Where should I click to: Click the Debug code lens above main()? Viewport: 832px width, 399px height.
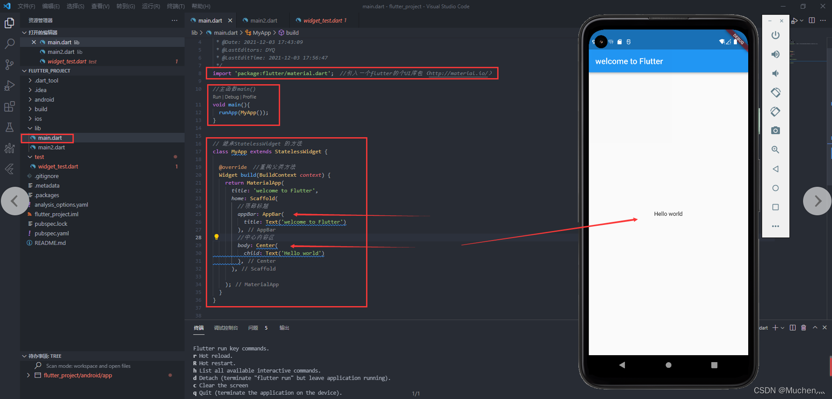point(232,97)
